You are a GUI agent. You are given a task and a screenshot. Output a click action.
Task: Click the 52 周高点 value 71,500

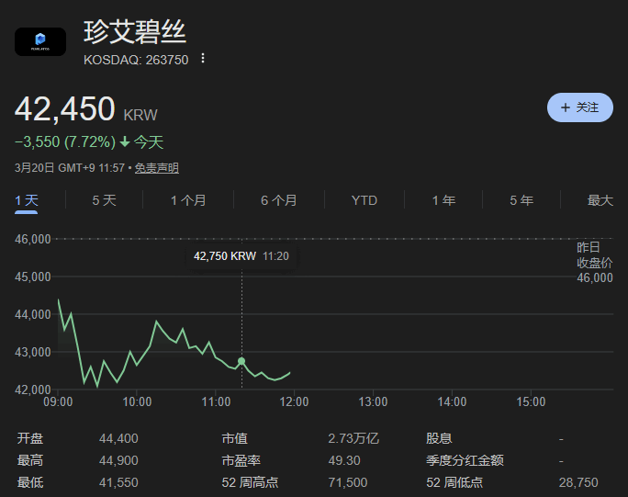tap(347, 482)
